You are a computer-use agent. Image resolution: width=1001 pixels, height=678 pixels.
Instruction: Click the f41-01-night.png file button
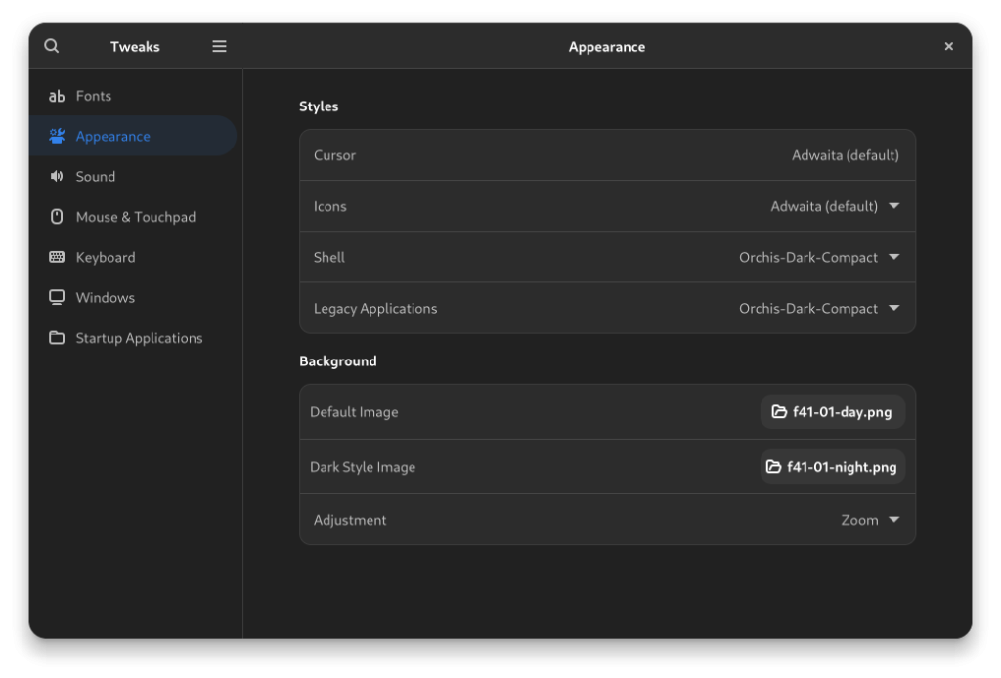[832, 467]
